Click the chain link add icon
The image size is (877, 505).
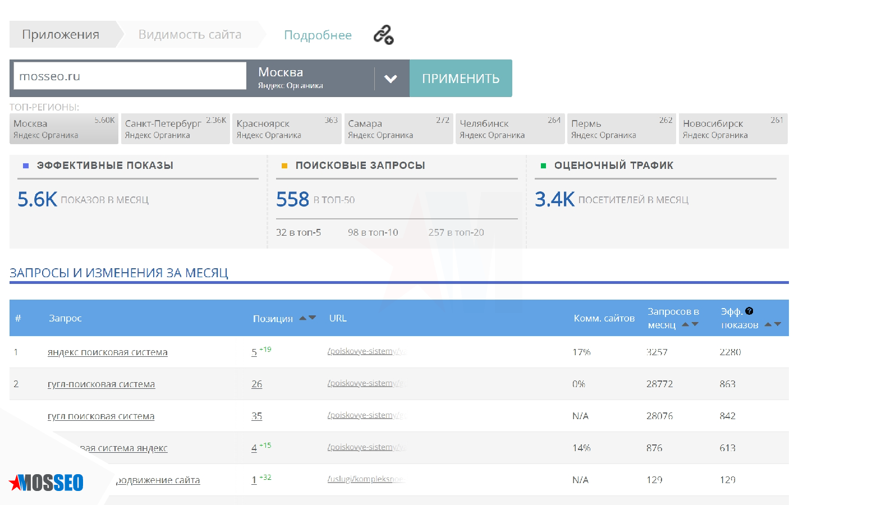point(384,35)
